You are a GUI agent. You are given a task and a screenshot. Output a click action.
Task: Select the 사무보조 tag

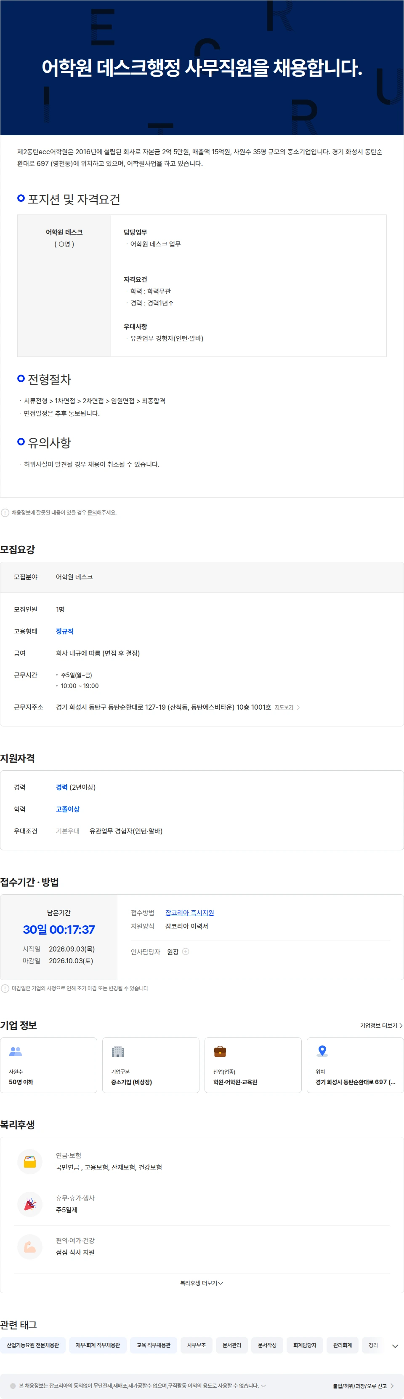(196, 1345)
